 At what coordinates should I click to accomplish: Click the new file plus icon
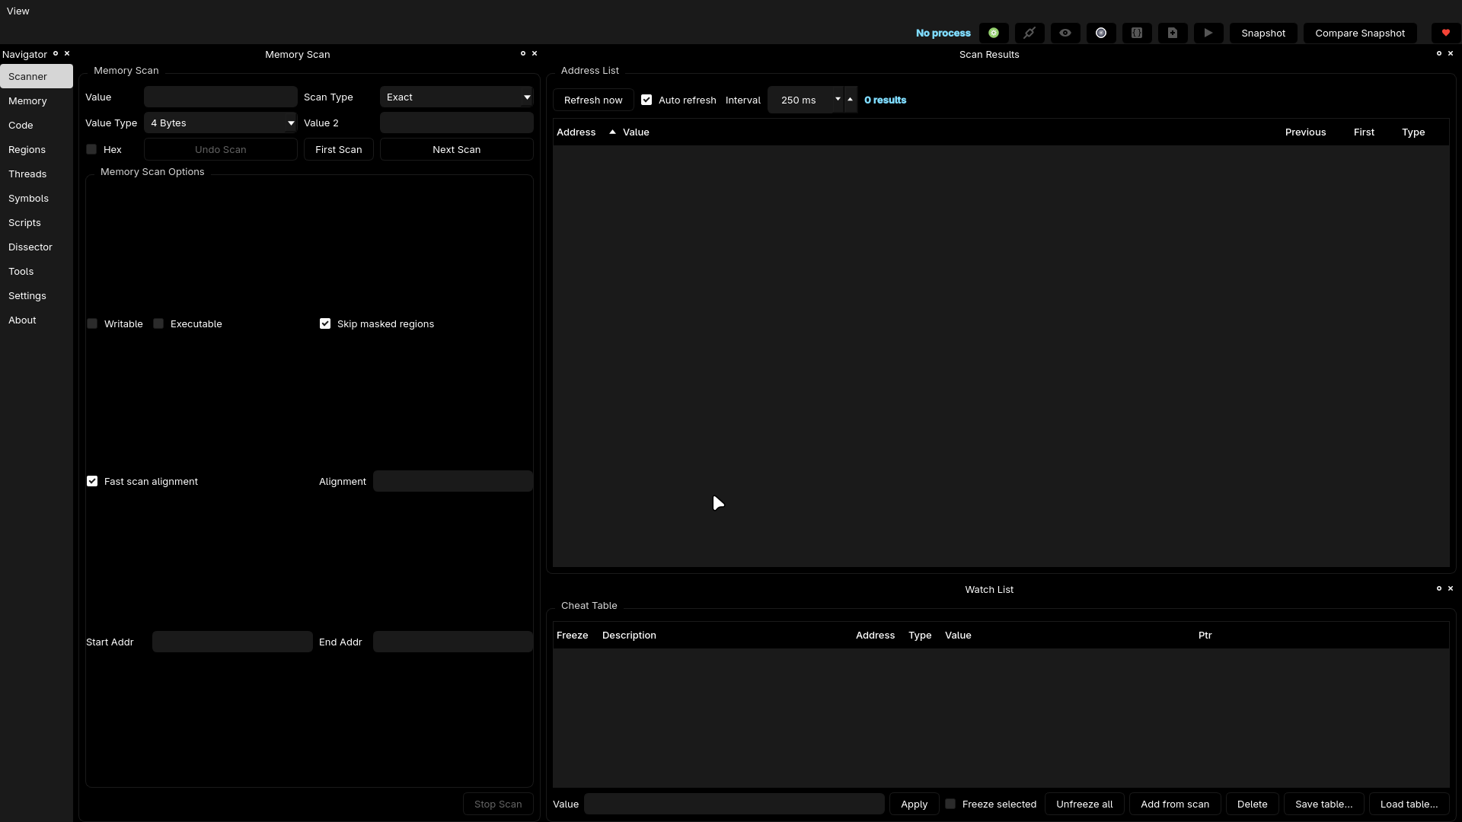click(x=1173, y=33)
